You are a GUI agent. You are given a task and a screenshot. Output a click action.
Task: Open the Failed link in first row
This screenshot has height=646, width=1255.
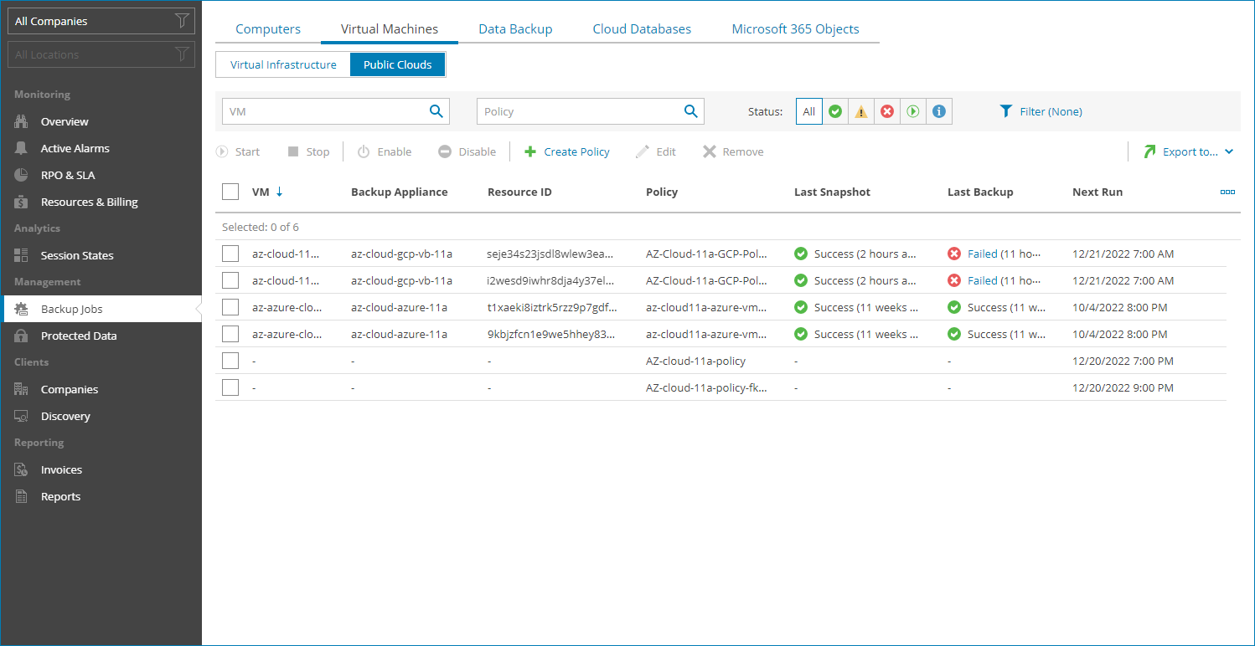point(982,254)
